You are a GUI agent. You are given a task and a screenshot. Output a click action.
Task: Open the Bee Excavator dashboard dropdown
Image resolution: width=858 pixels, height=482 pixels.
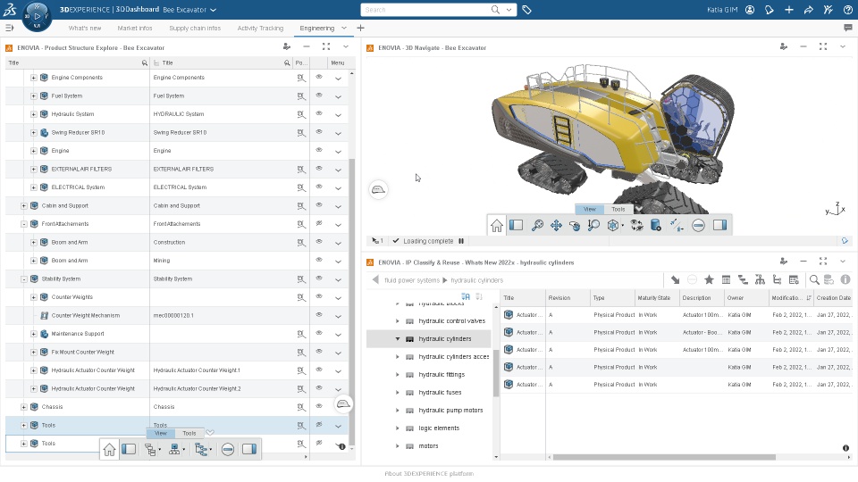[x=213, y=10]
